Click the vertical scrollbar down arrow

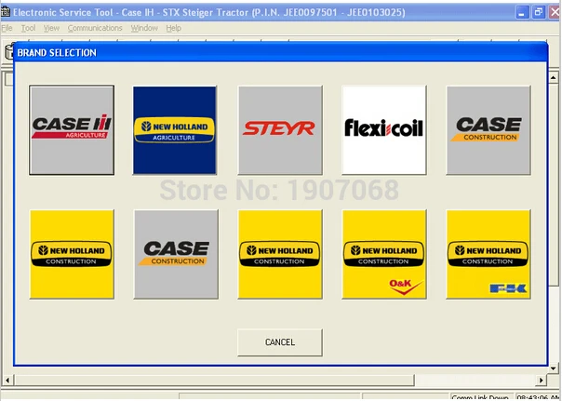tap(554, 368)
